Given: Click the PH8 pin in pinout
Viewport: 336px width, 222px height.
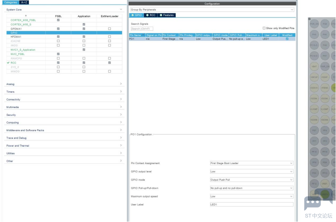Looking at the screenshot, I should click(x=325, y=45).
